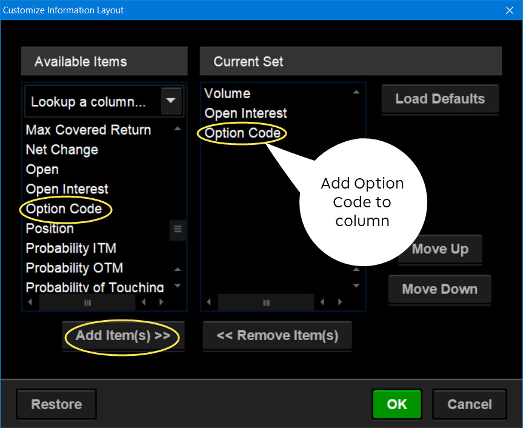Viewport: 523px width, 428px height.
Task: Pick Probability OTM from Available Items
Action: coord(74,268)
